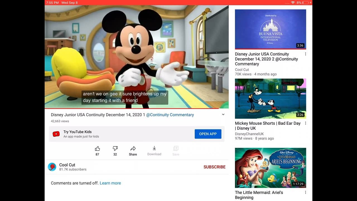This screenshot has width=357, height=201.
Task: Share the video using arrow icon
Action: (x=133, y=149)
